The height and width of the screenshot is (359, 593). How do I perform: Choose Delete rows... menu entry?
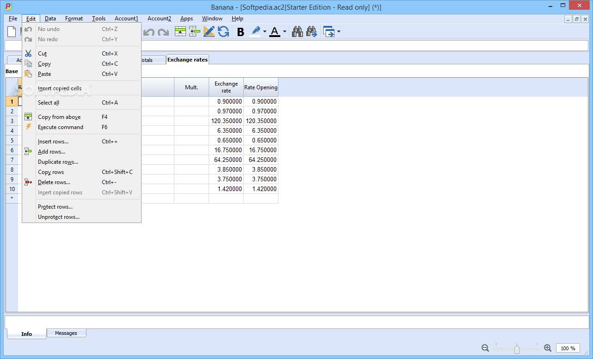click(81, 182)
